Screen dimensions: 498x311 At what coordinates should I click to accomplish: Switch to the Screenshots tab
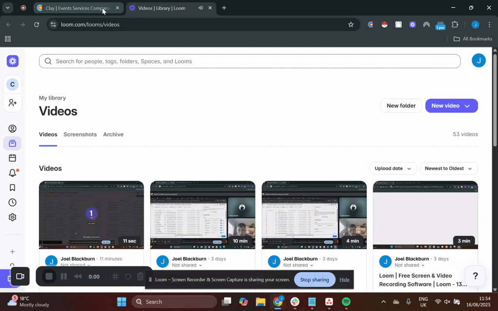pos(80,134)
